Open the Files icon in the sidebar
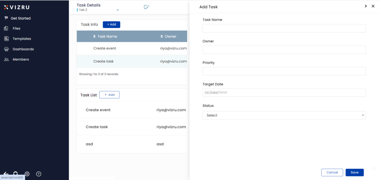This screenshot has height=180, width=379. point(6,28)
